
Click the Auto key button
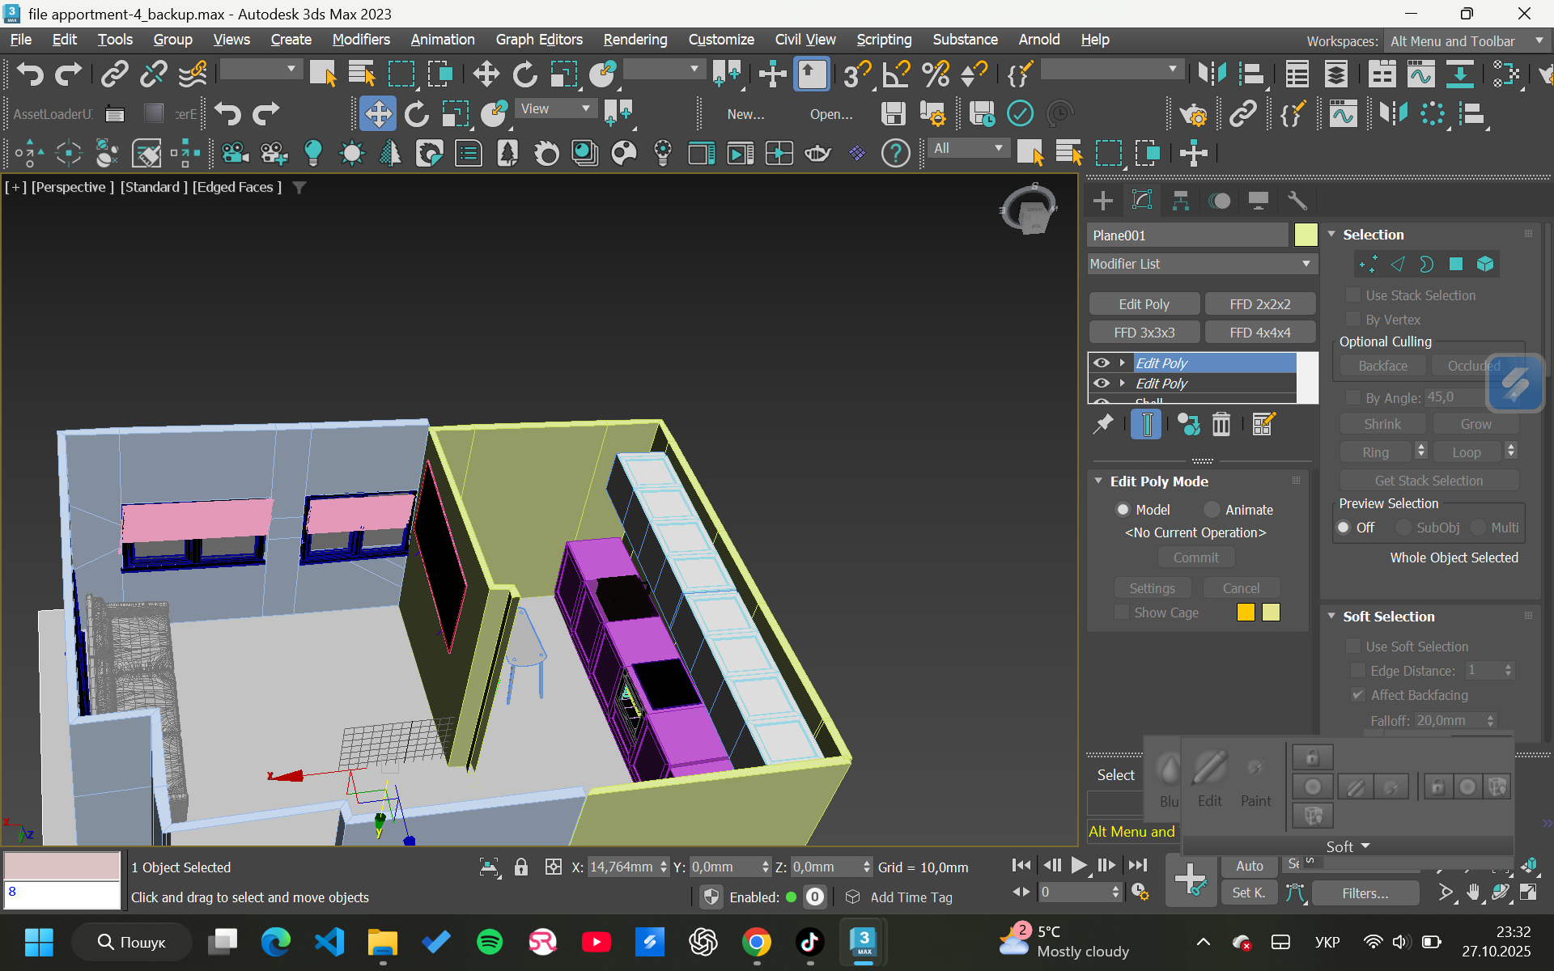(1249, 866)
